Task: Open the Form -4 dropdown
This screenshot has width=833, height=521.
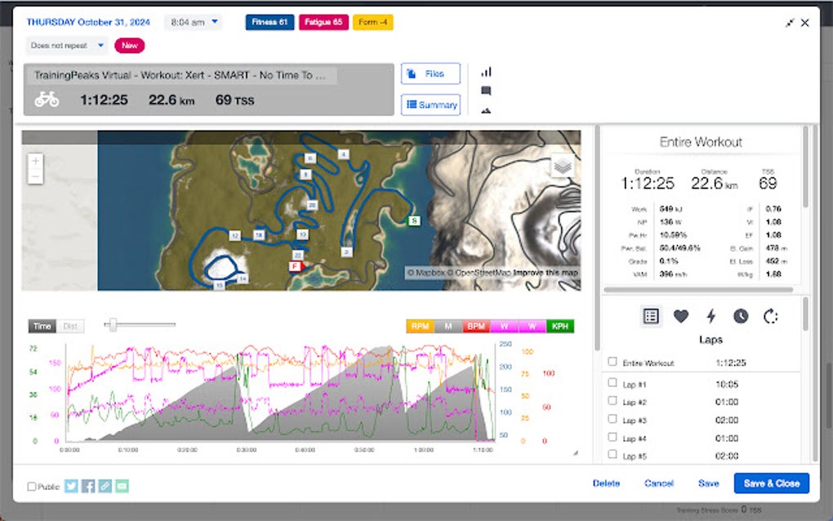Action: [x=373, y=22]
